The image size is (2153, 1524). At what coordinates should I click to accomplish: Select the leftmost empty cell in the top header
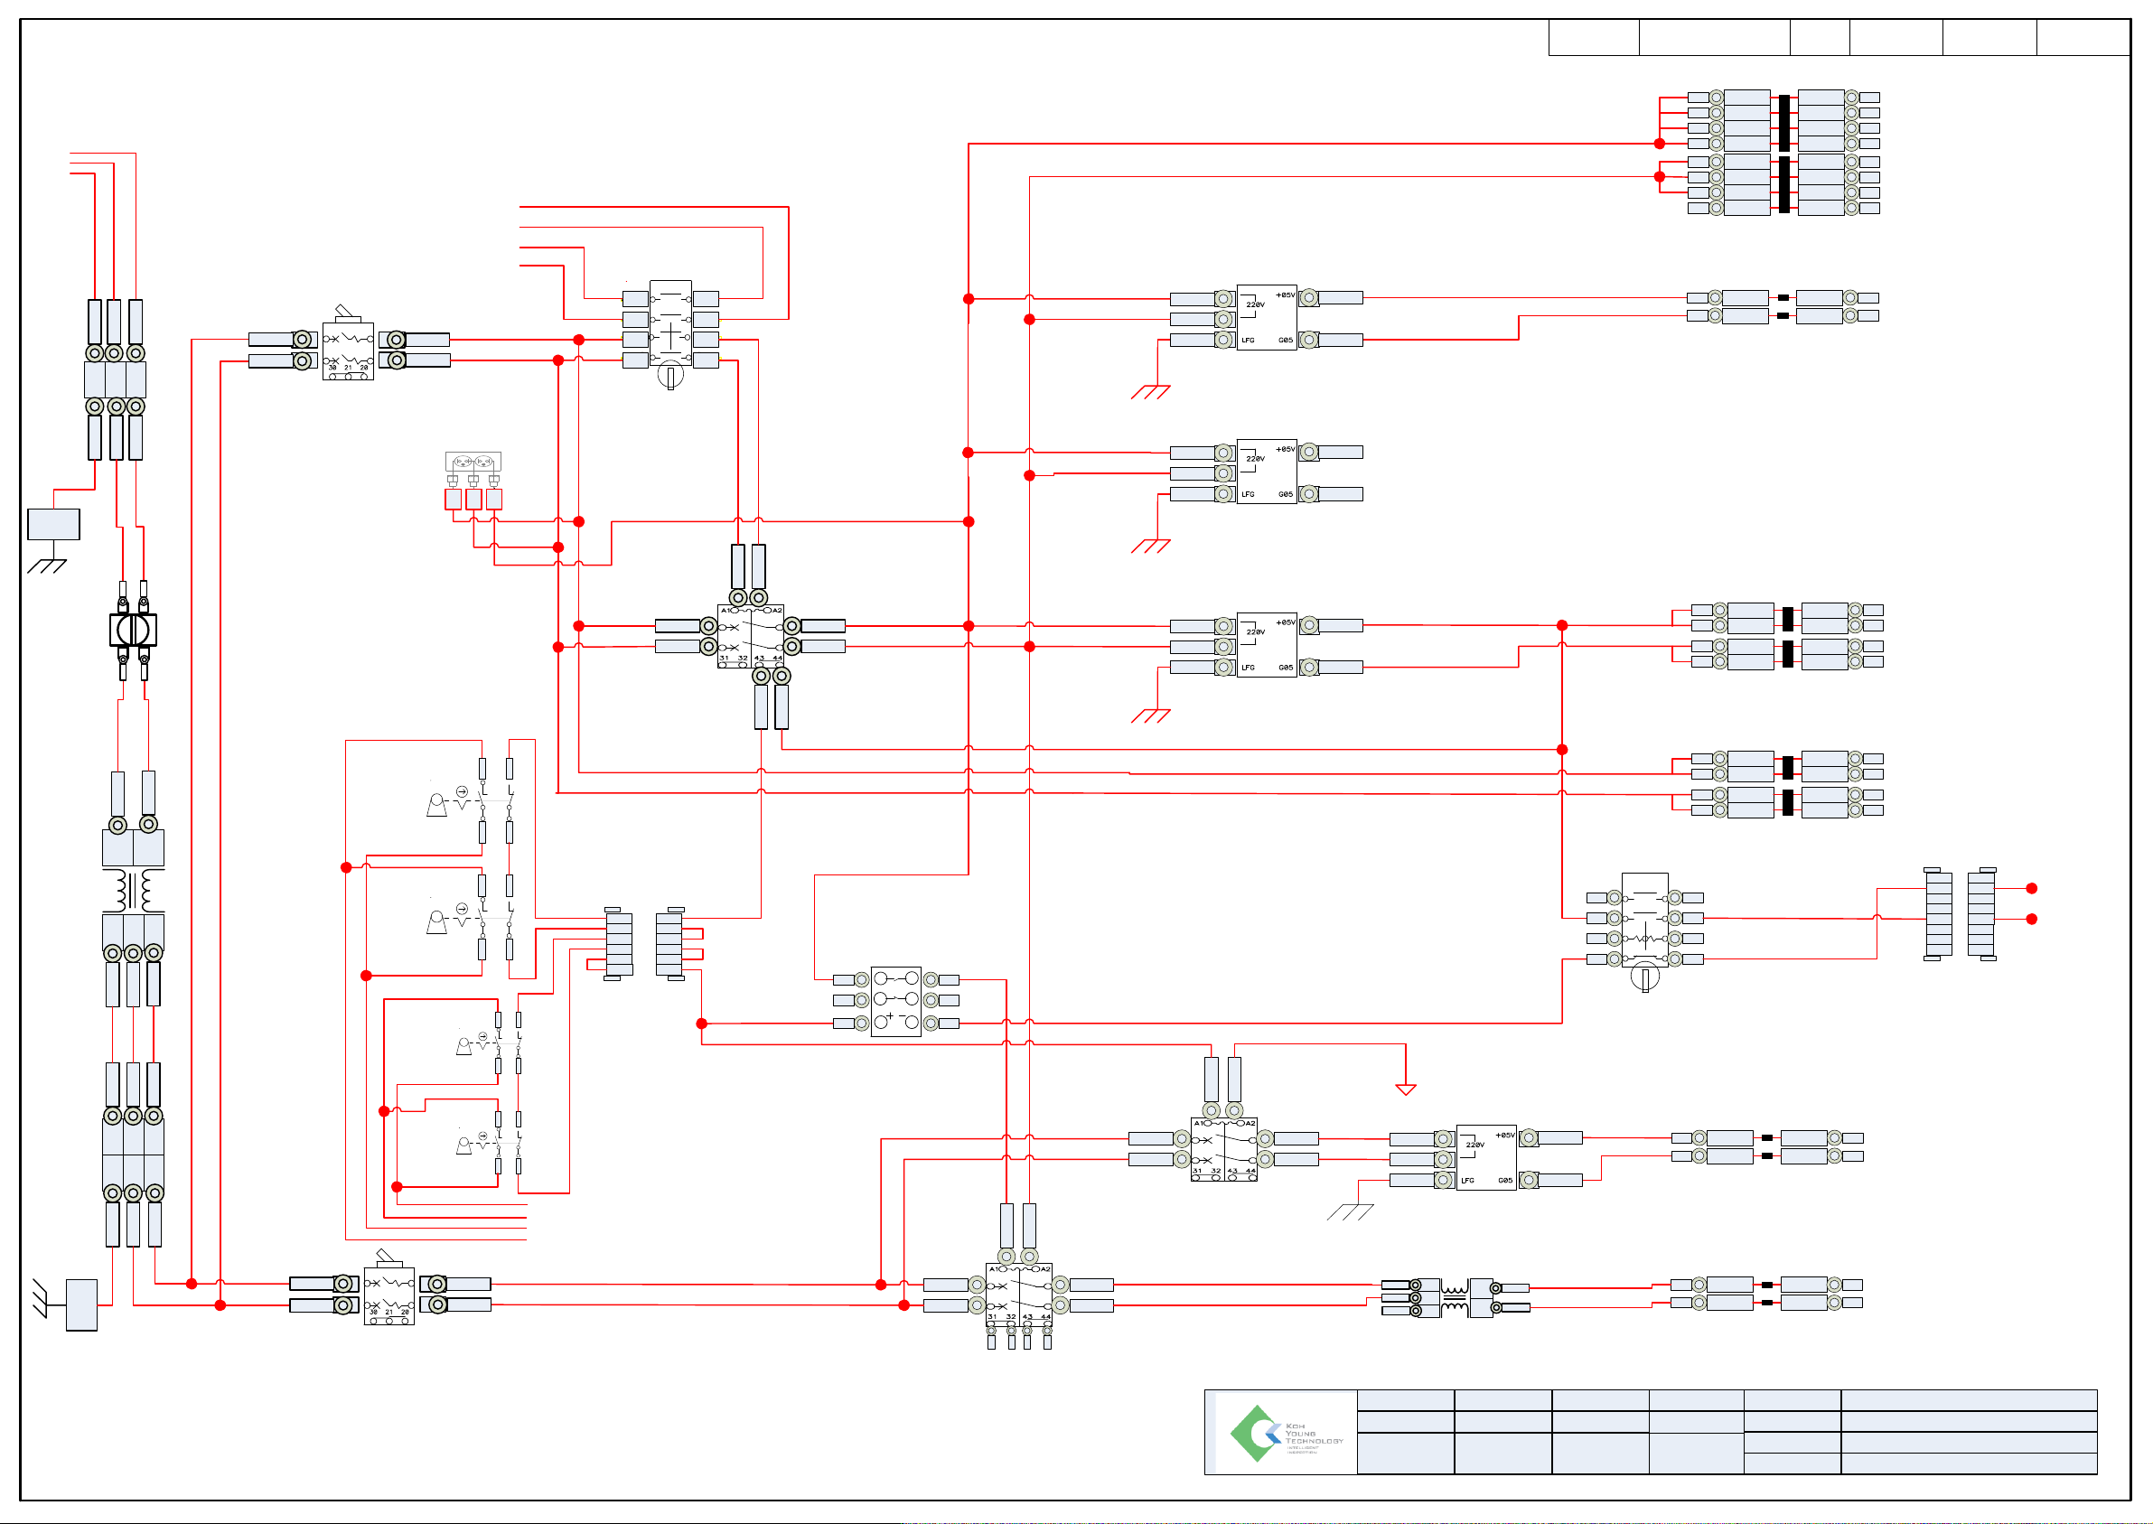[x=1594, y=38]
